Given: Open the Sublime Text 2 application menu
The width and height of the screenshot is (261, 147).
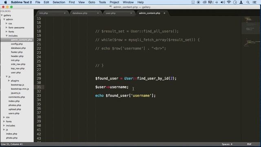Looking at the screenshot, I should click(x=21, y=2).
